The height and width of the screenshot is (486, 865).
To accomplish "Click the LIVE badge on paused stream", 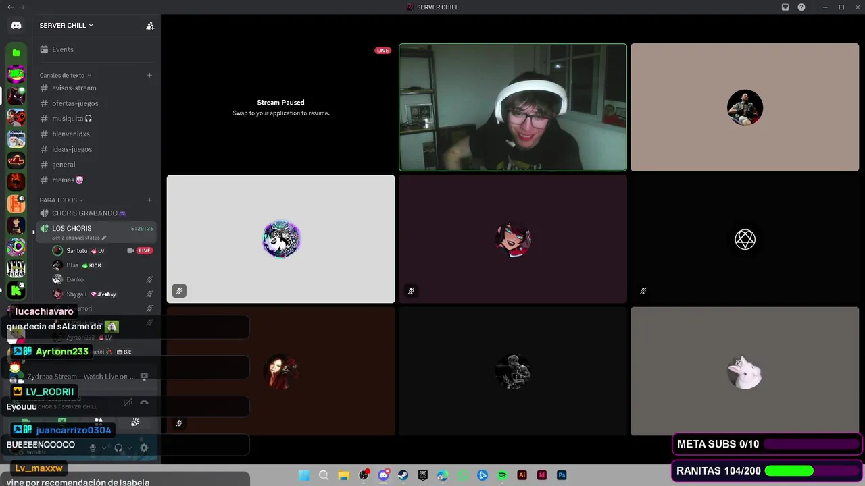I will pos(383,51).
